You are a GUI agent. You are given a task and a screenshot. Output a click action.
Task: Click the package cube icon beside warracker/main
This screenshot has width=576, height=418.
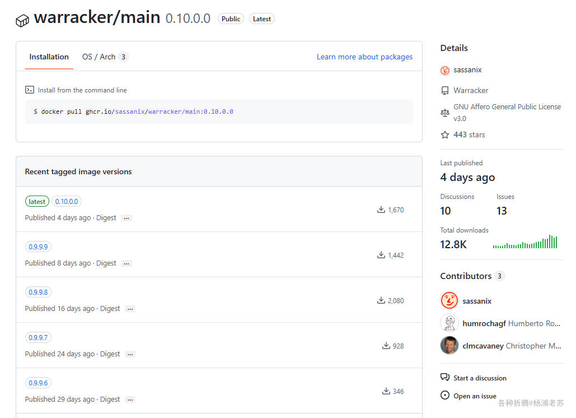pyautogui.click(x=22, y=21)
